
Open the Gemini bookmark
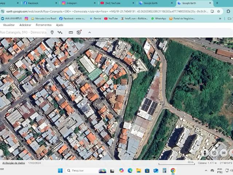coord(95,19)
